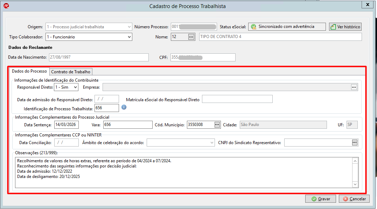This screenshot has height=209, width=377.
Task: Click the Data de Nascimento field
Action: tap(99, 57)
